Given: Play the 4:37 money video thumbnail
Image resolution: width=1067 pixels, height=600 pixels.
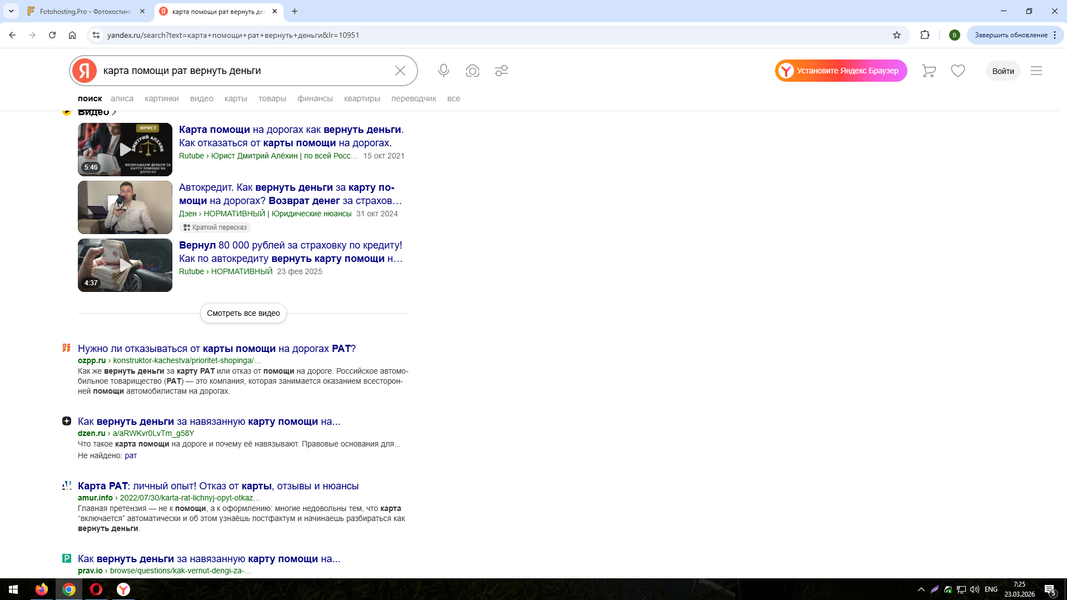Looking at the screenshot, I should (125, 265).
